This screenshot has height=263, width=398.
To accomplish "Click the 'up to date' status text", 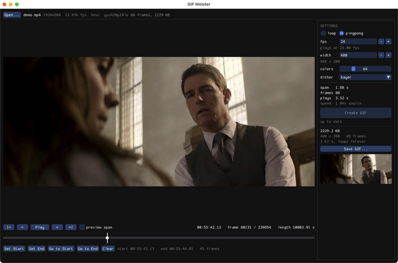I will coord(331,121).
